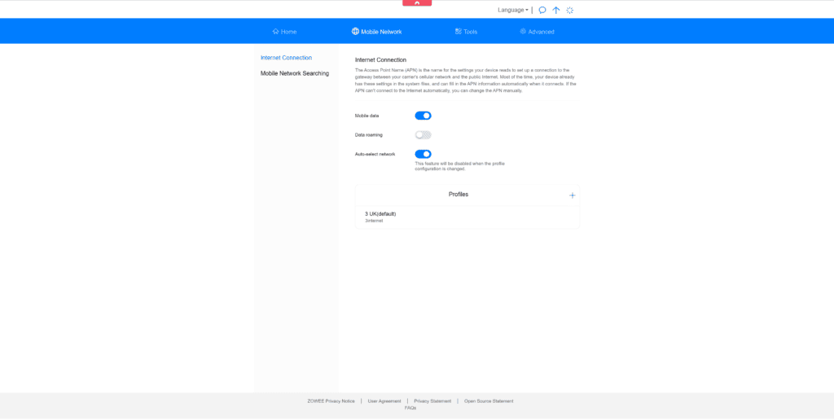Open the Language dropdown
The height and width of the screenshot is (420, 834).
513,11
